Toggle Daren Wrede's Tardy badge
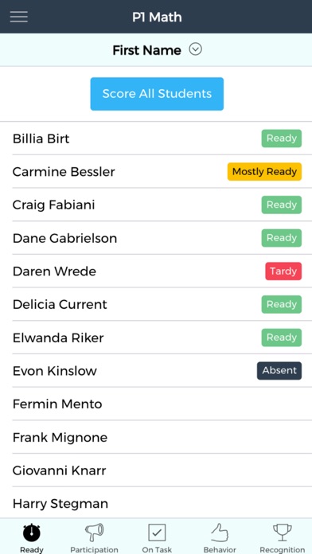 [x=283, y=271]
